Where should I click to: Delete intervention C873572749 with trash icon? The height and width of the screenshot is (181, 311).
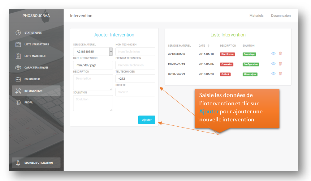click(x=280, y=64)
